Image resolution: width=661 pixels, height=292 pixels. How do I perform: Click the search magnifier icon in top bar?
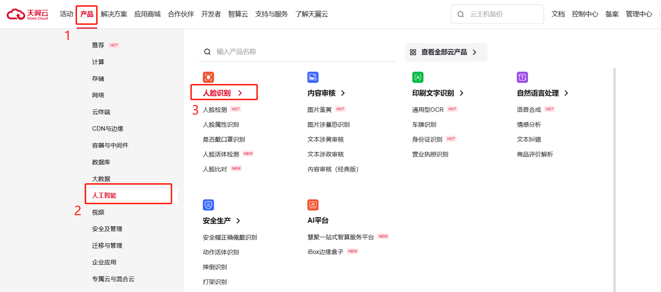[x=461, y=14]
